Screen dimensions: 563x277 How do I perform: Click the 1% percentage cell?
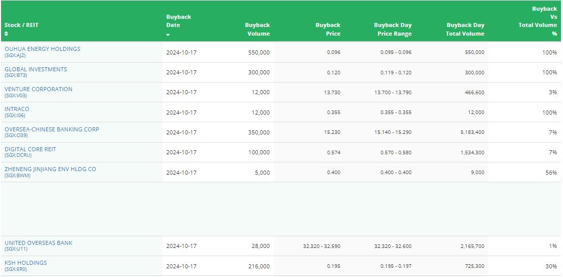coord(553,246)
